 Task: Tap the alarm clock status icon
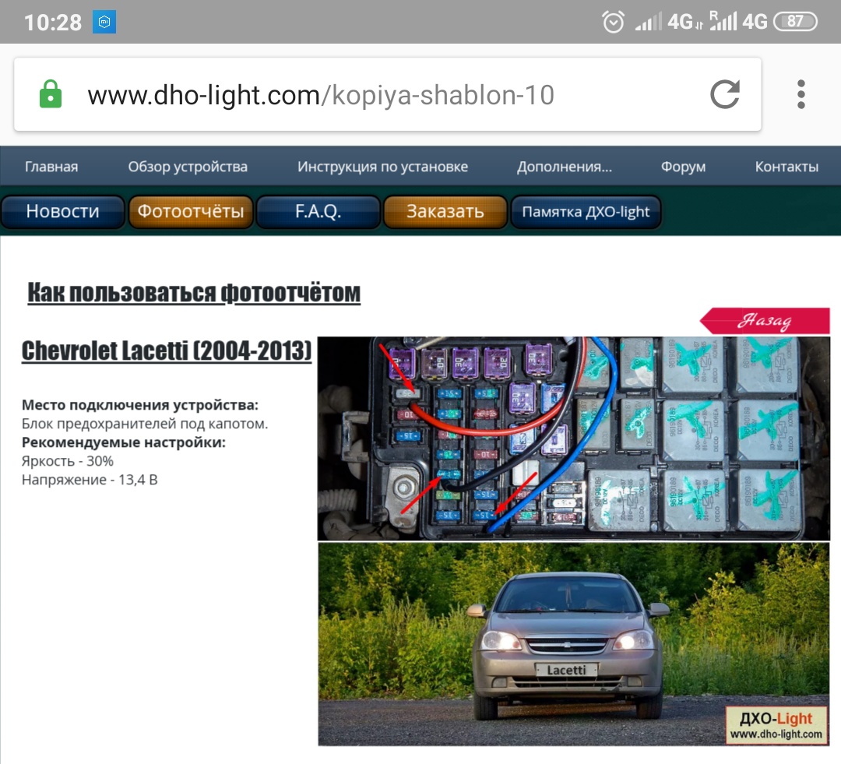(x=614, y=22)
